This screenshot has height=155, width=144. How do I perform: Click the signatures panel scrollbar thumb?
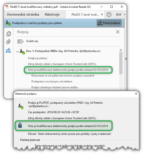click(121, 63)
